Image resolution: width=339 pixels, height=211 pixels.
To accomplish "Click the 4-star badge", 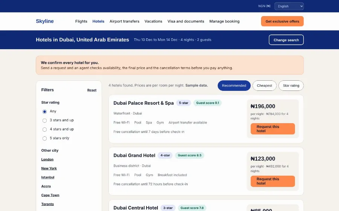I will [x=165, y=155].
